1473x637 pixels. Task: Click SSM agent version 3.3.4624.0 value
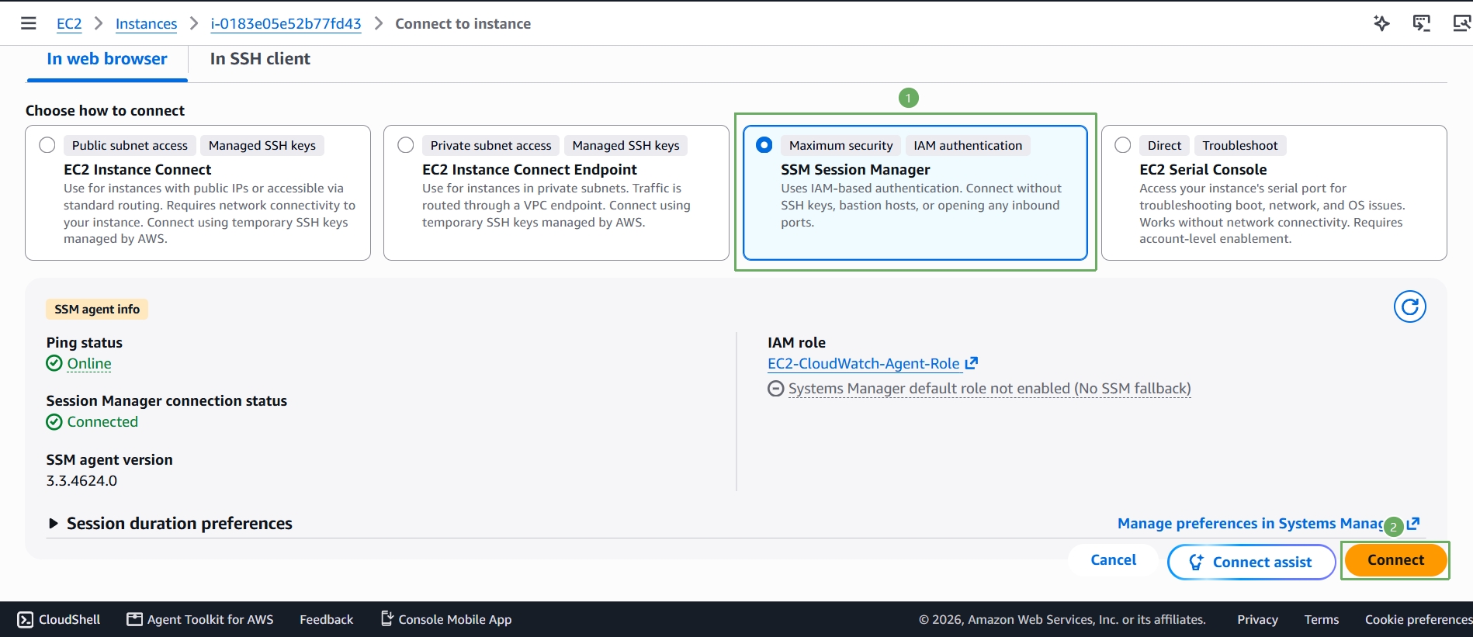[81, 480]
